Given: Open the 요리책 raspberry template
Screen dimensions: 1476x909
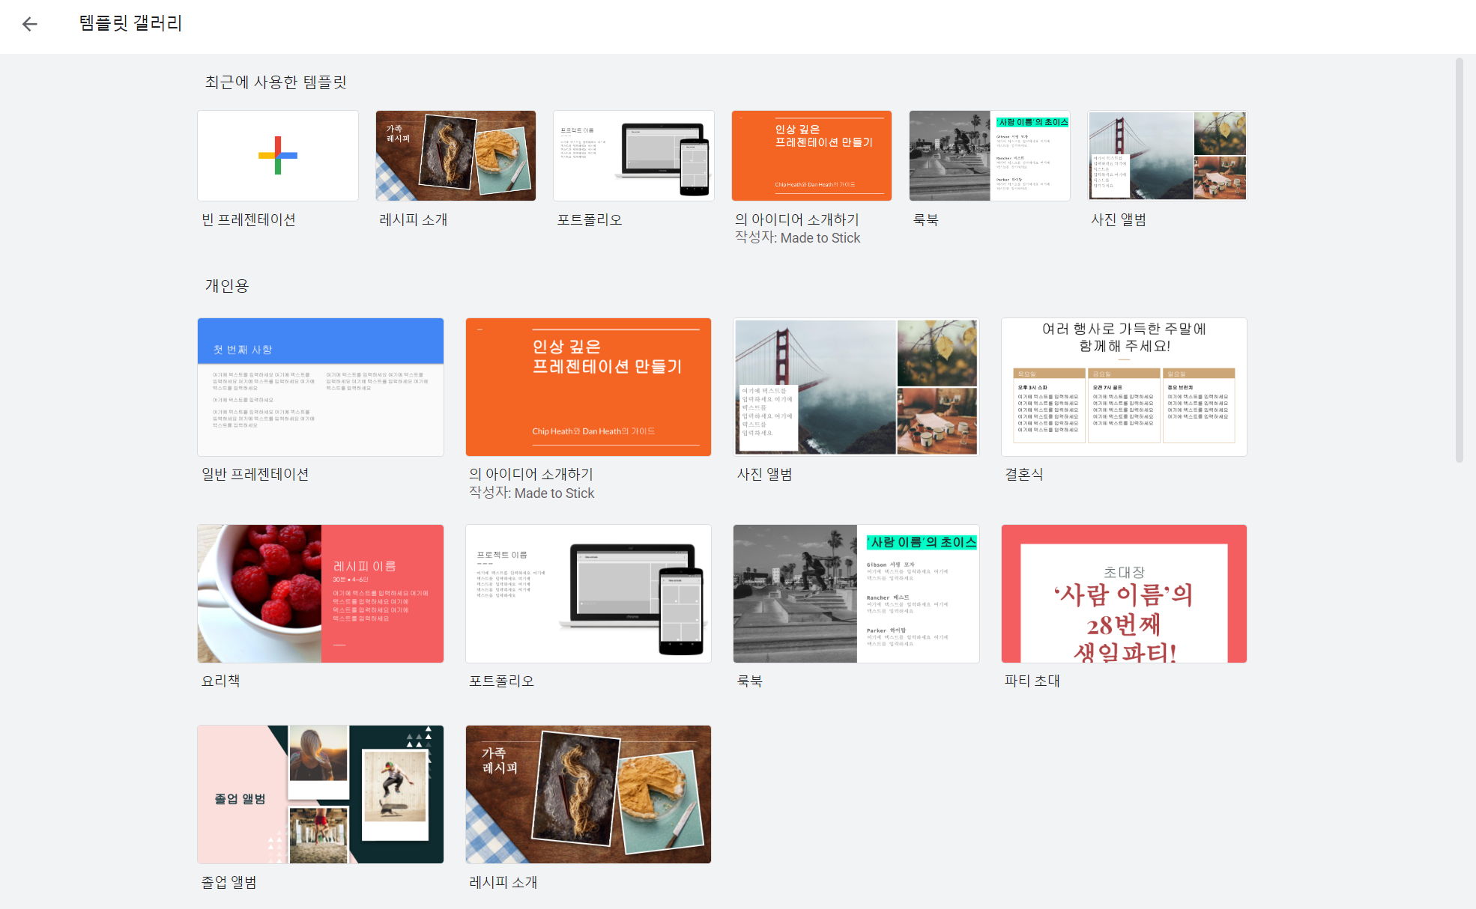Looking at the screenshot, I should click(321, 594).
